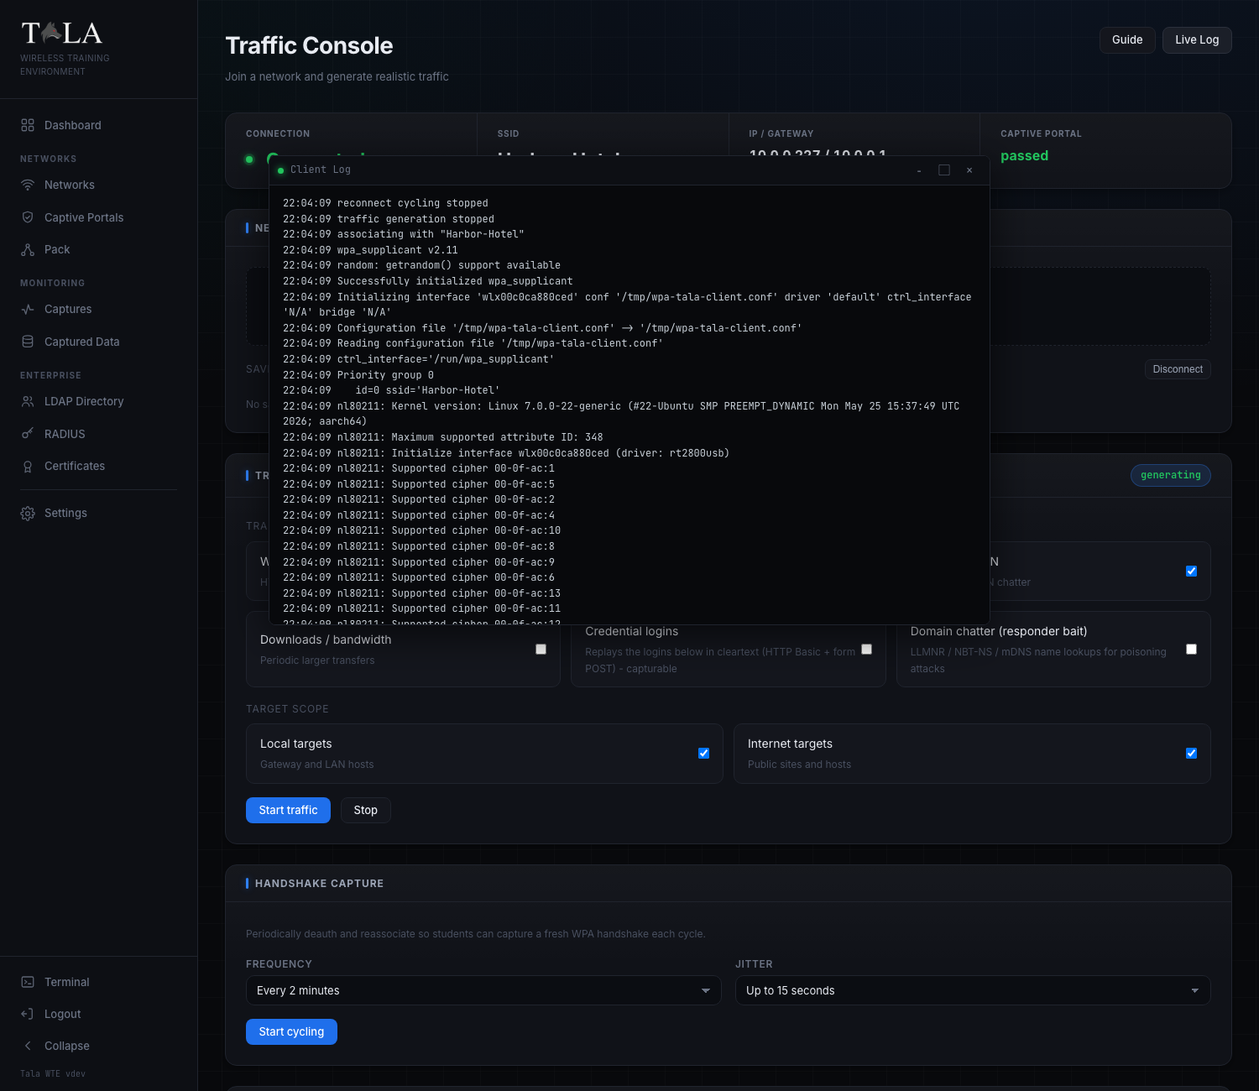Click the Stop button
Screen dimensions: 1259x1091
click(365, 810)
